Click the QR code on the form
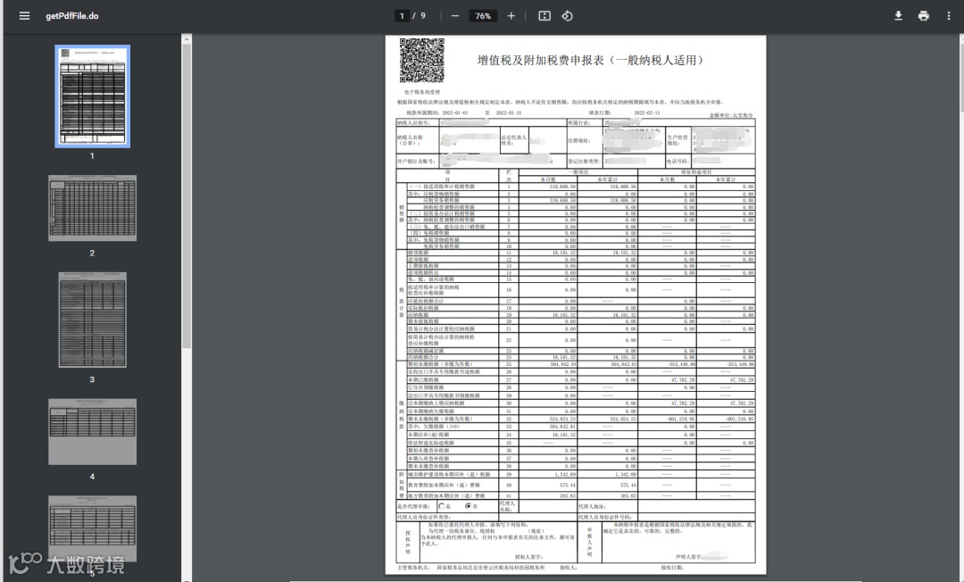This screenshot has height=582, width=964. coord(421,60)
